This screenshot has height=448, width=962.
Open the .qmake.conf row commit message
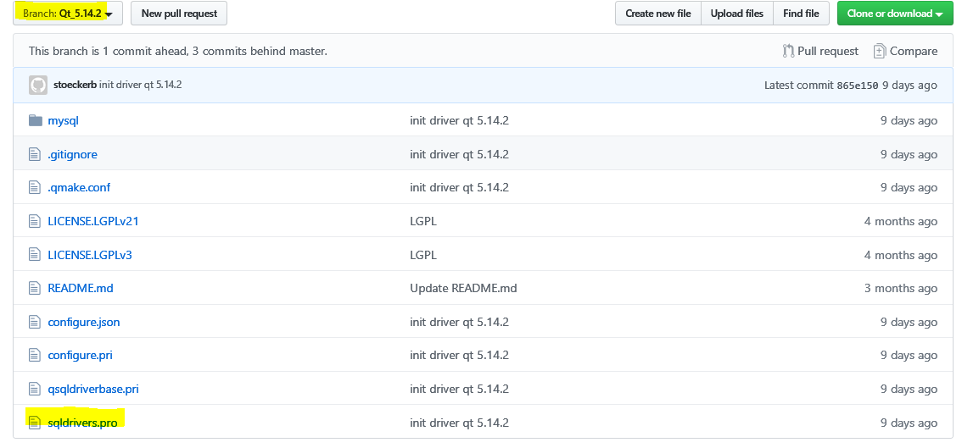(x=459, y=187)
